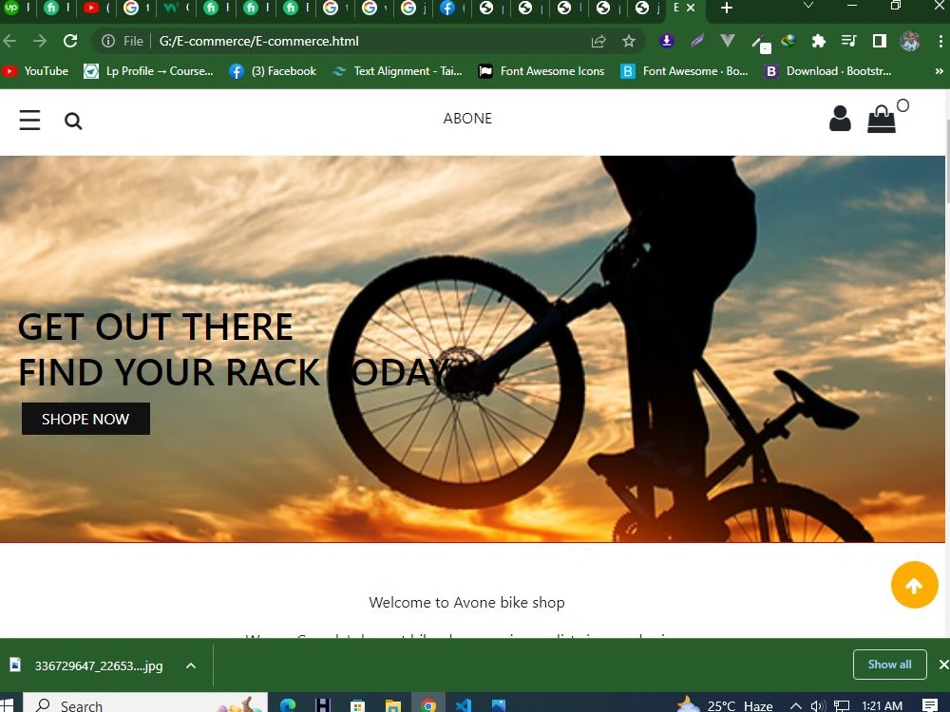Open the Chrome profile avatar
Image resolution: width=950 pixels, height=712 pixels.
(x=910, y=41)
